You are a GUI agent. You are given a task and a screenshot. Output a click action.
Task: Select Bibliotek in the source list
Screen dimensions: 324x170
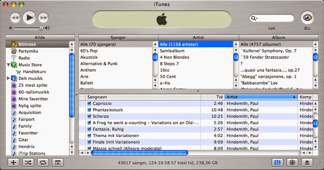tap(37, 44)
